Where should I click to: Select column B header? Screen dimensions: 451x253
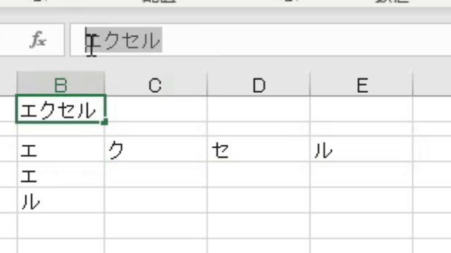[61, 84]
